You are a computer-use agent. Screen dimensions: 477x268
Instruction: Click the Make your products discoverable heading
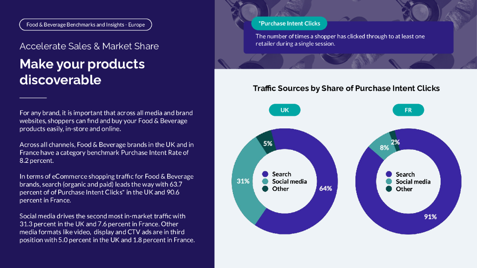82,72
